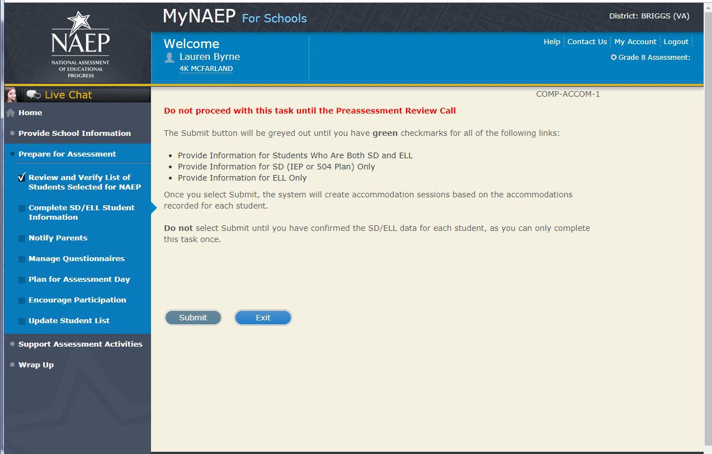Open My Account link
This screenshot has height=454, width=712.
(635, 41)
